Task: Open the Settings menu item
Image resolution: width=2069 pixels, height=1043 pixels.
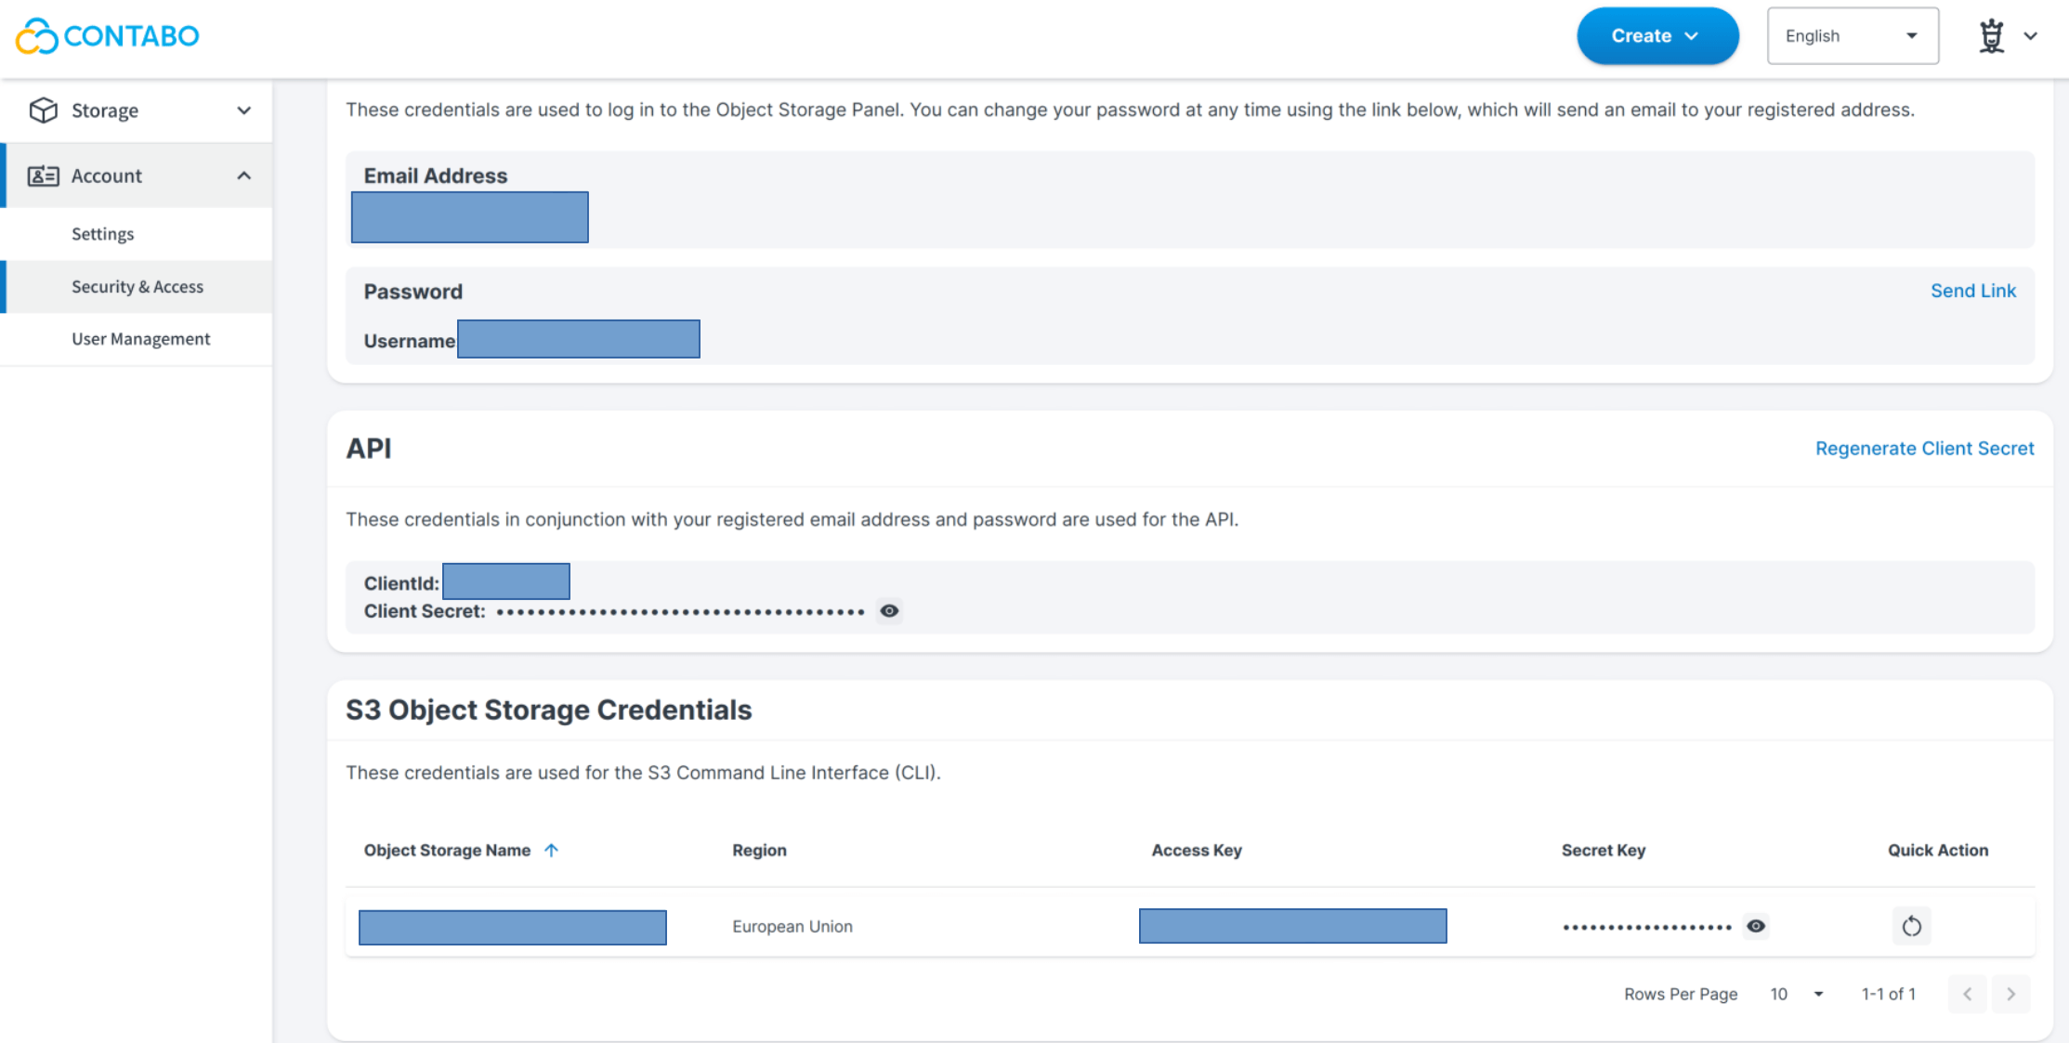Action: 103,234
